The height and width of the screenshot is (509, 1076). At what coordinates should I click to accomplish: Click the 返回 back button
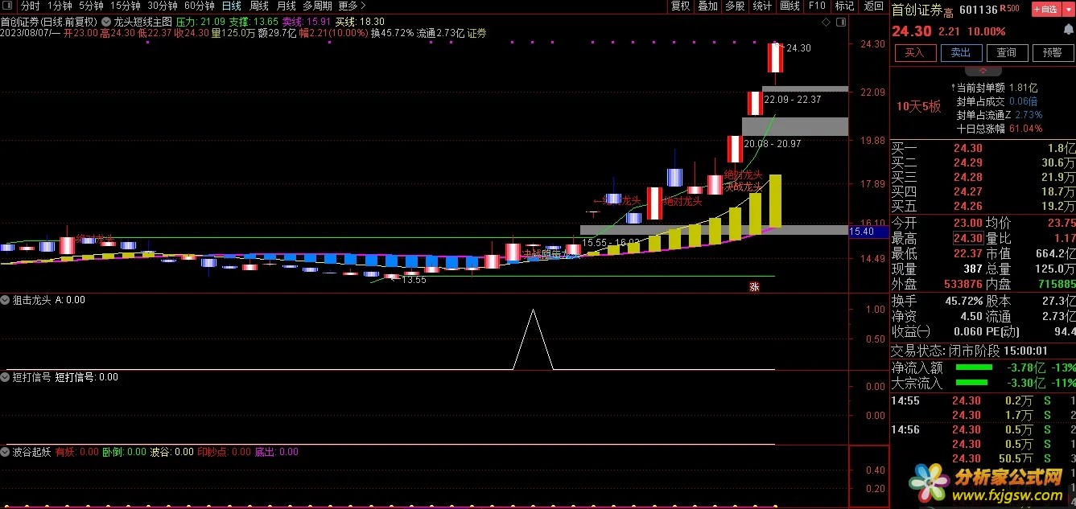[x=872, y=6]
